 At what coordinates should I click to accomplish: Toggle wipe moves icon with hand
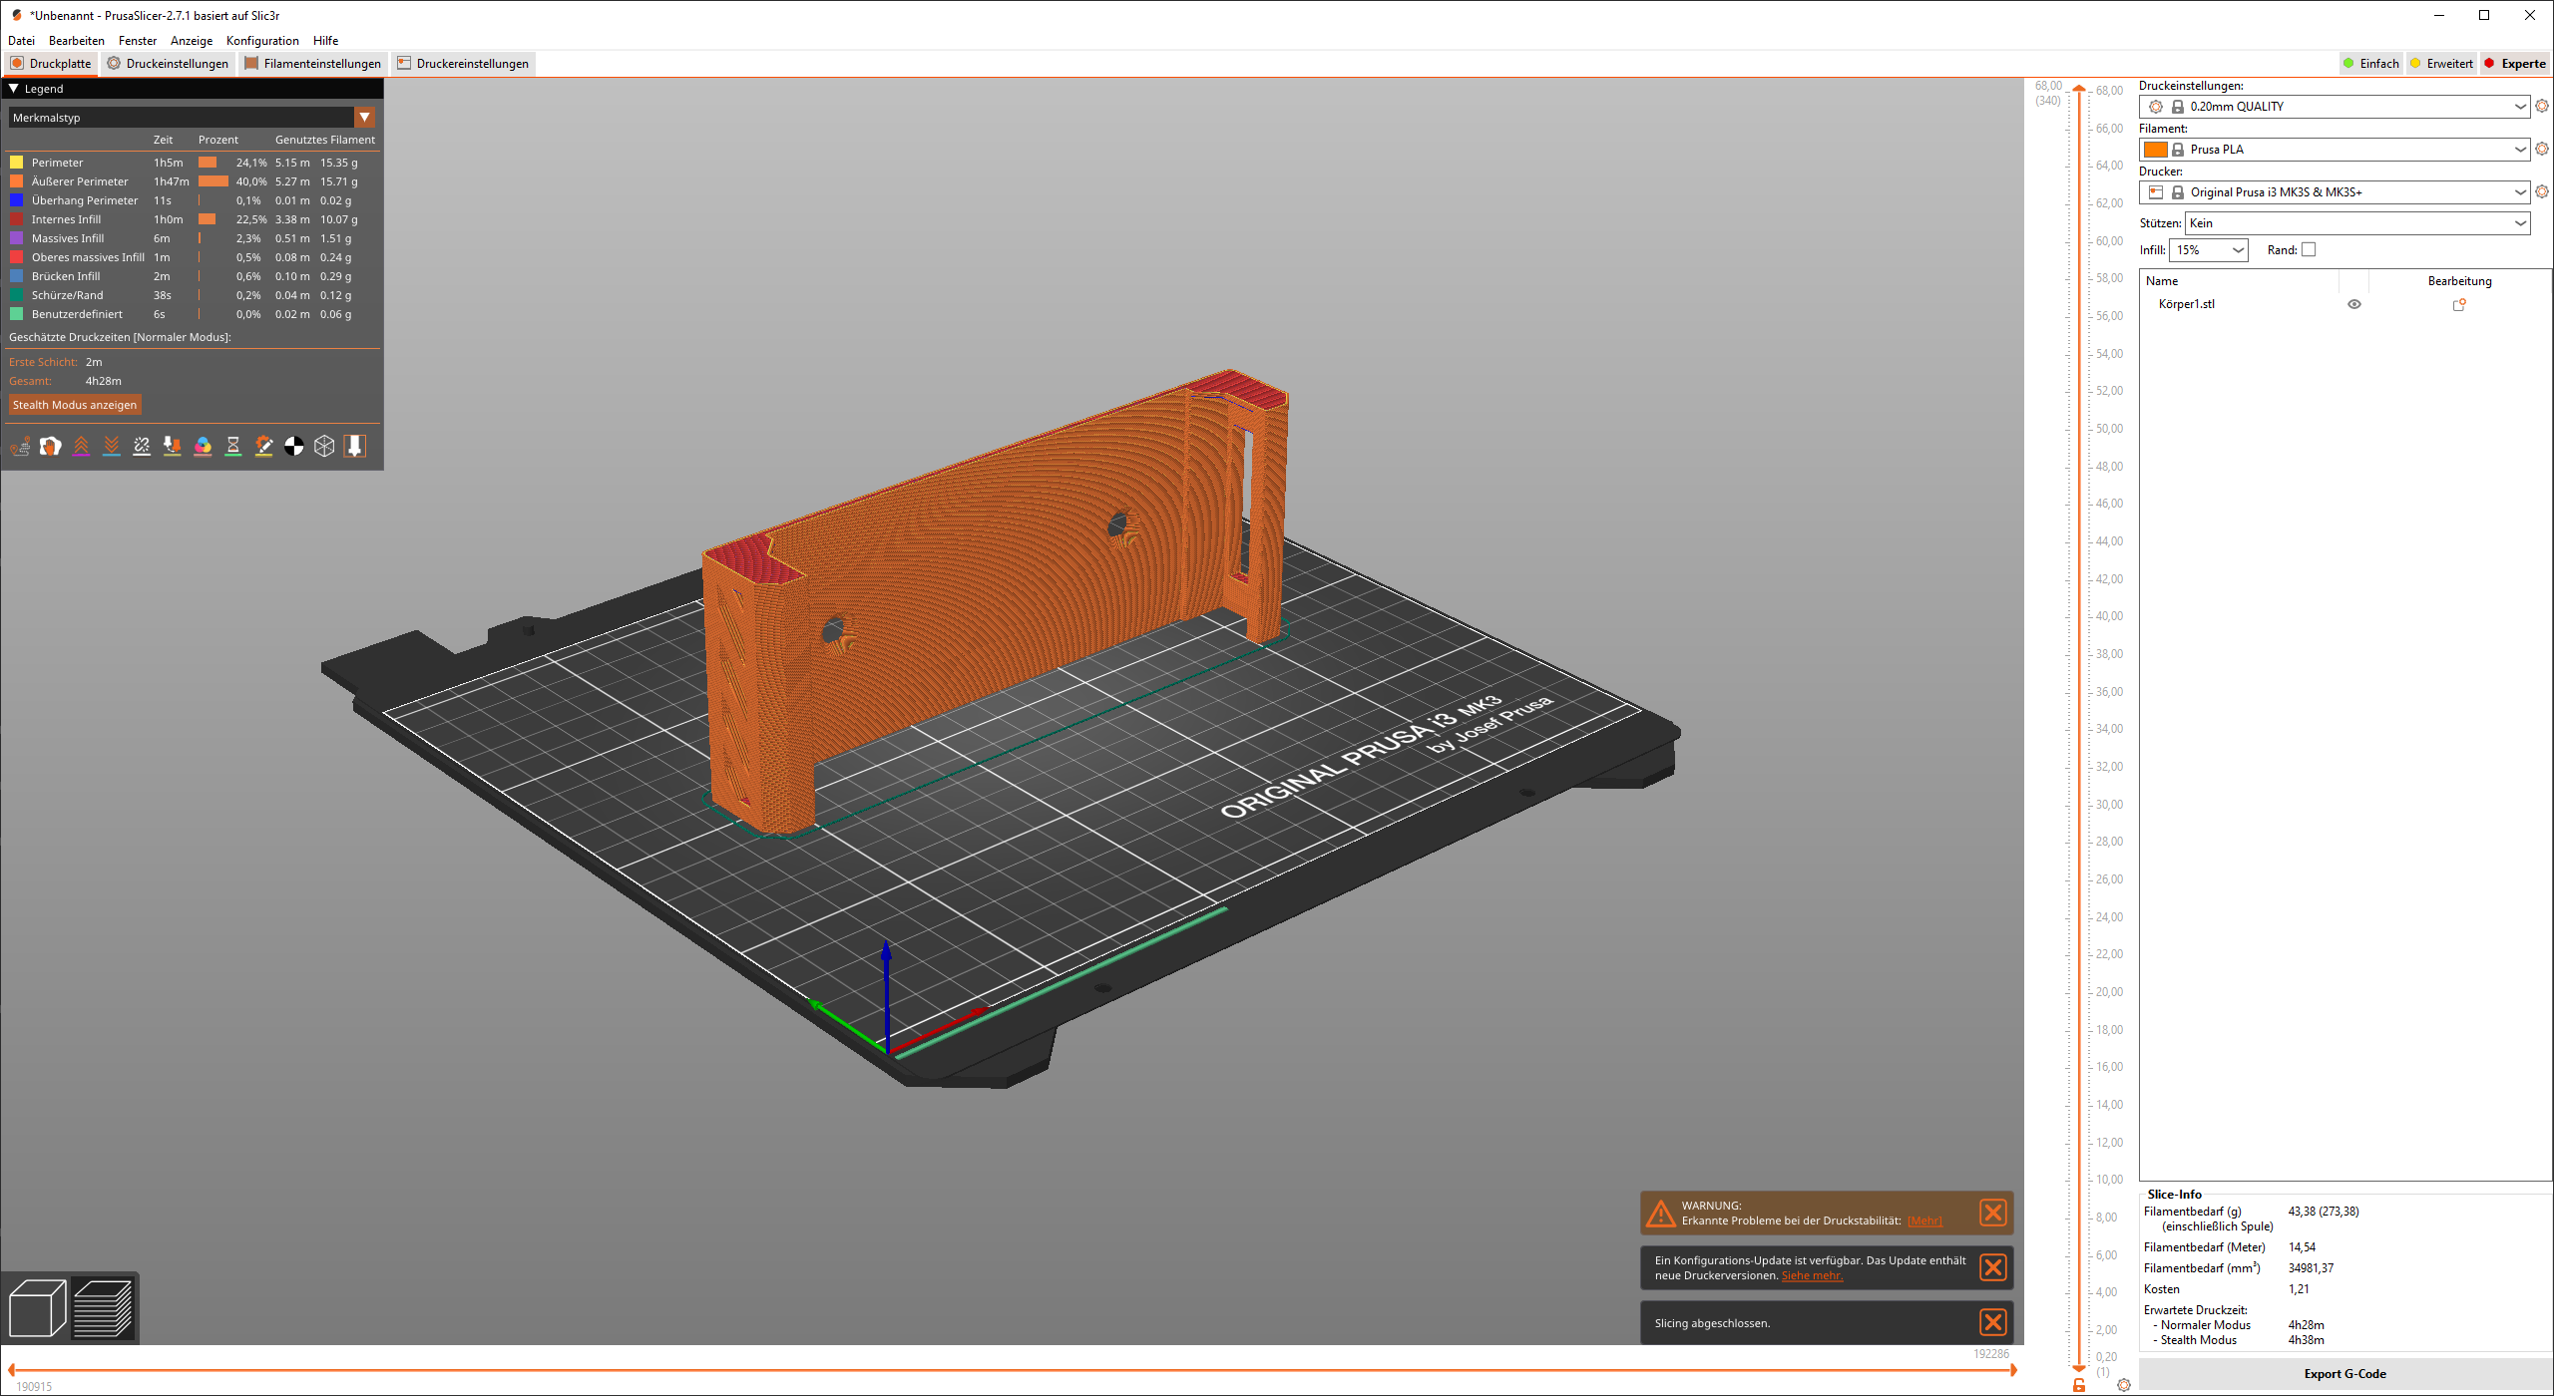click(x=51, y=447)
